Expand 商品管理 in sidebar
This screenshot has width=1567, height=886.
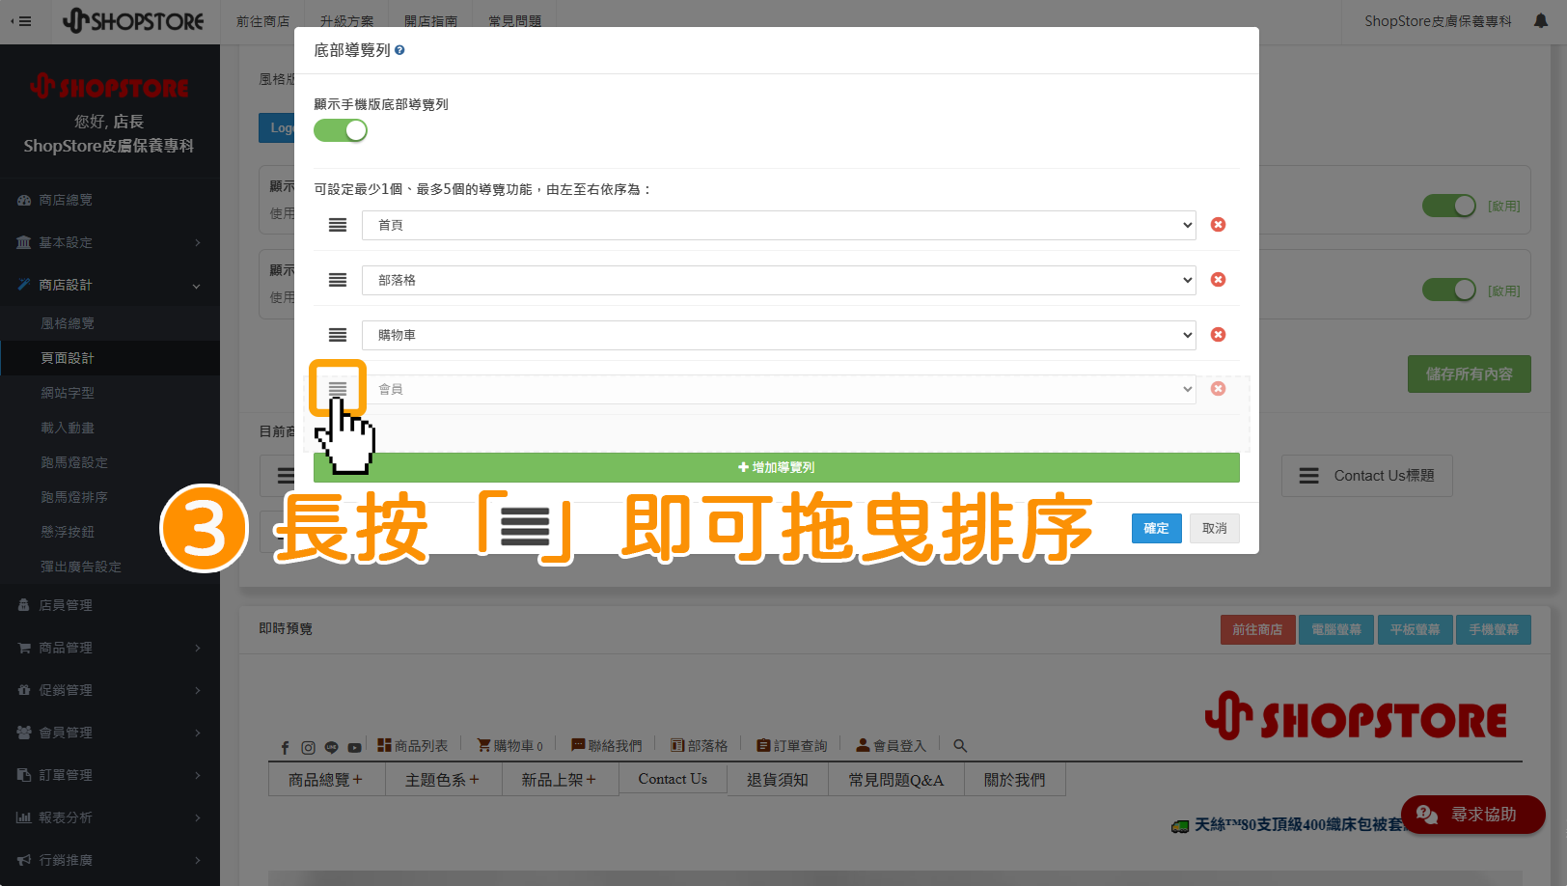[110, 648]
